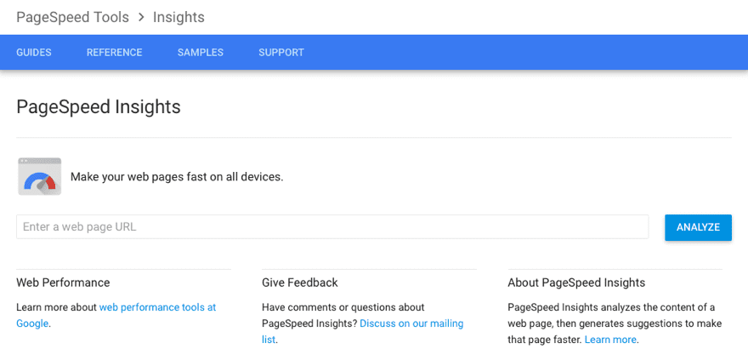Screen dimensions: 748x360
Task: Click the About PageSpeed Insights heading
Action: (576, 283)
